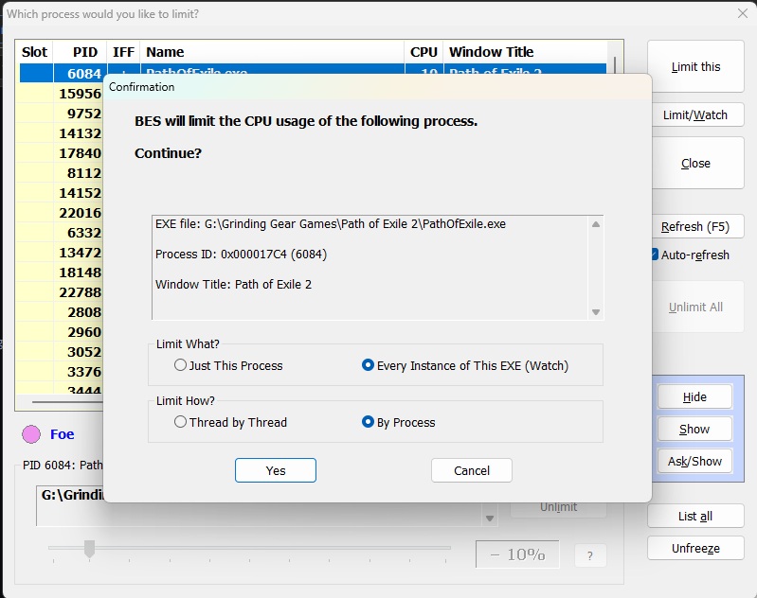Click the Foe label text
757x598 pixels.
pyautogui.click(x=63, y=434)
